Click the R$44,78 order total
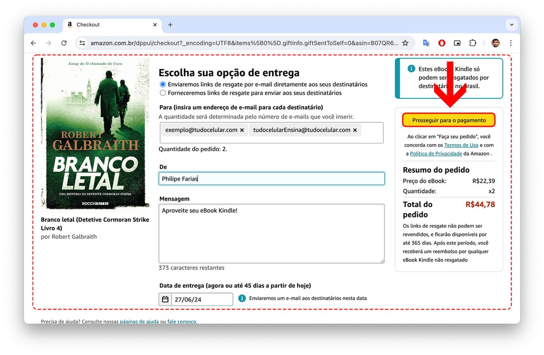 tap(480, 204)
